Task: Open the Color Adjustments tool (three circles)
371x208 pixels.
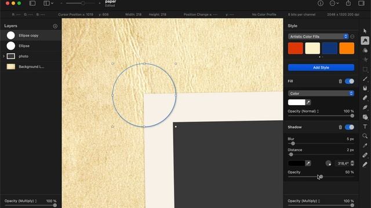Action: click(365, 50)
